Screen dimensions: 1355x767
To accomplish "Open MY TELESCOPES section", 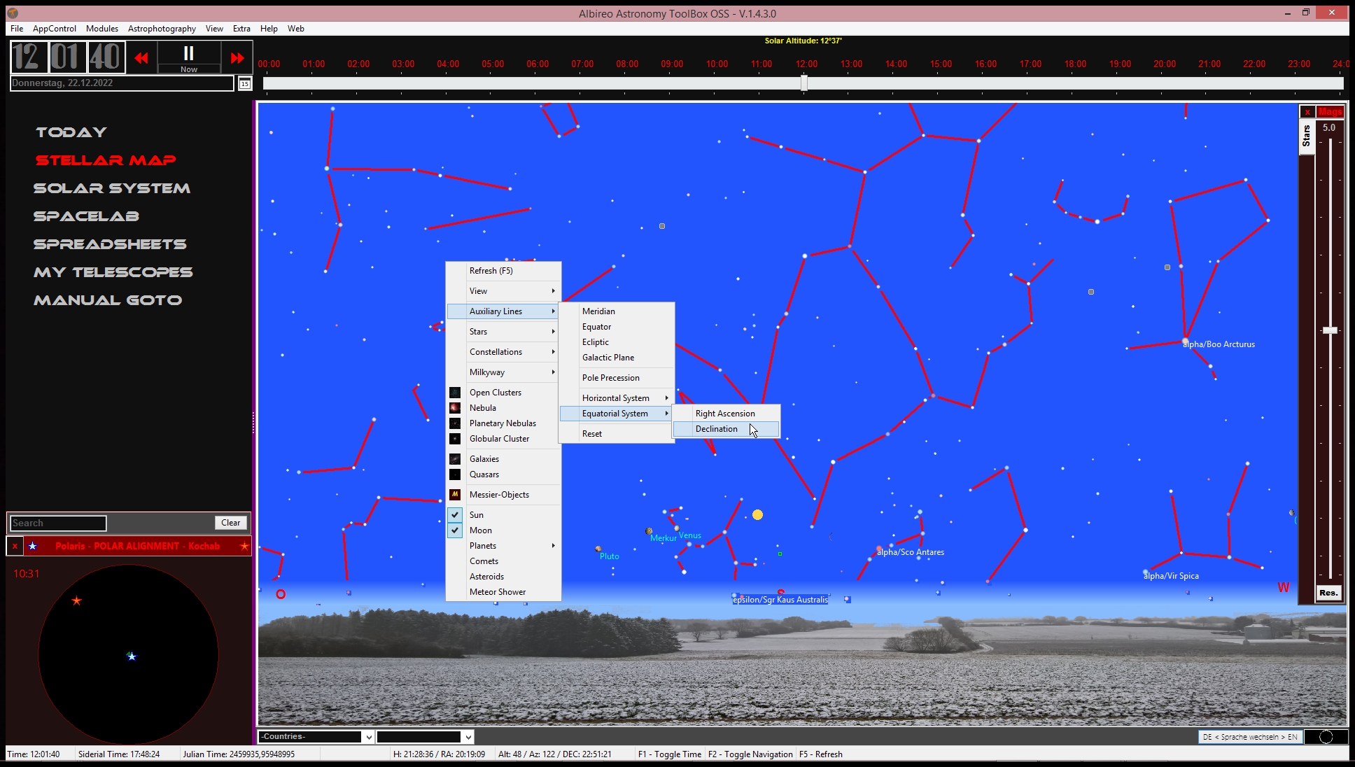I will [x=113, y=272].
